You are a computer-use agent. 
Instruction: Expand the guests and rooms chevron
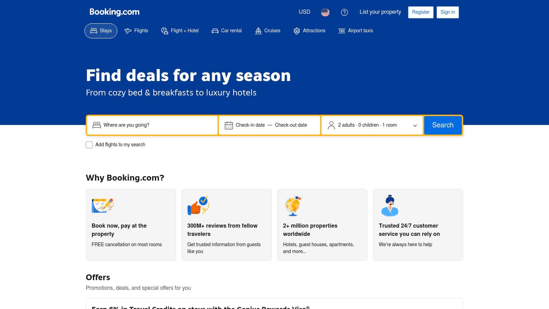tap(415, 126)
